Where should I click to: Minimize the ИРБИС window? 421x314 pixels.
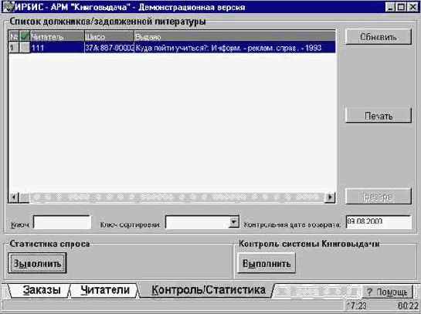(x=390, y=7)
